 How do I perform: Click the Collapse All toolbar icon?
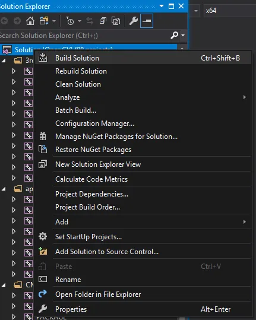click(x=103, y=21)
